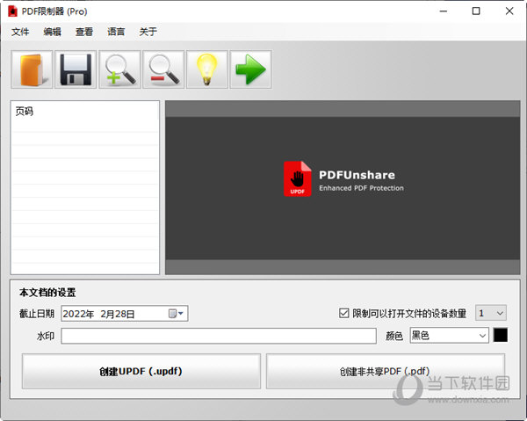Click the PDF限制器 app icon in title bar
The height and width of the screenshot is (421, 527).
point(12,11)
